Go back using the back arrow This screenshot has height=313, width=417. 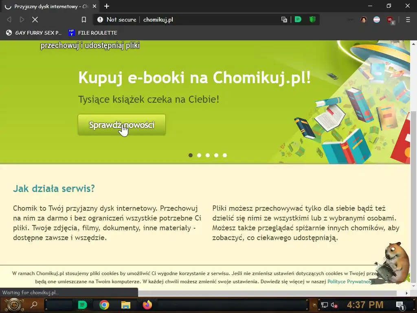click(x=9, y=20)
